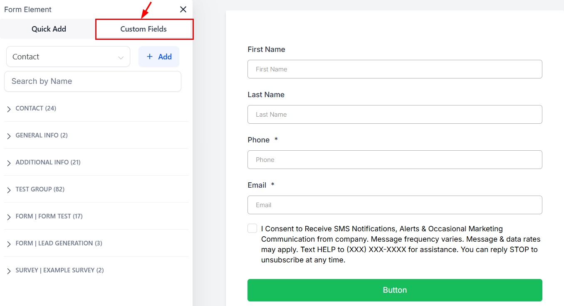This screenshot has height=306, width=564.
Task: Open the Contact dropdown
Action: click(68, 57)
